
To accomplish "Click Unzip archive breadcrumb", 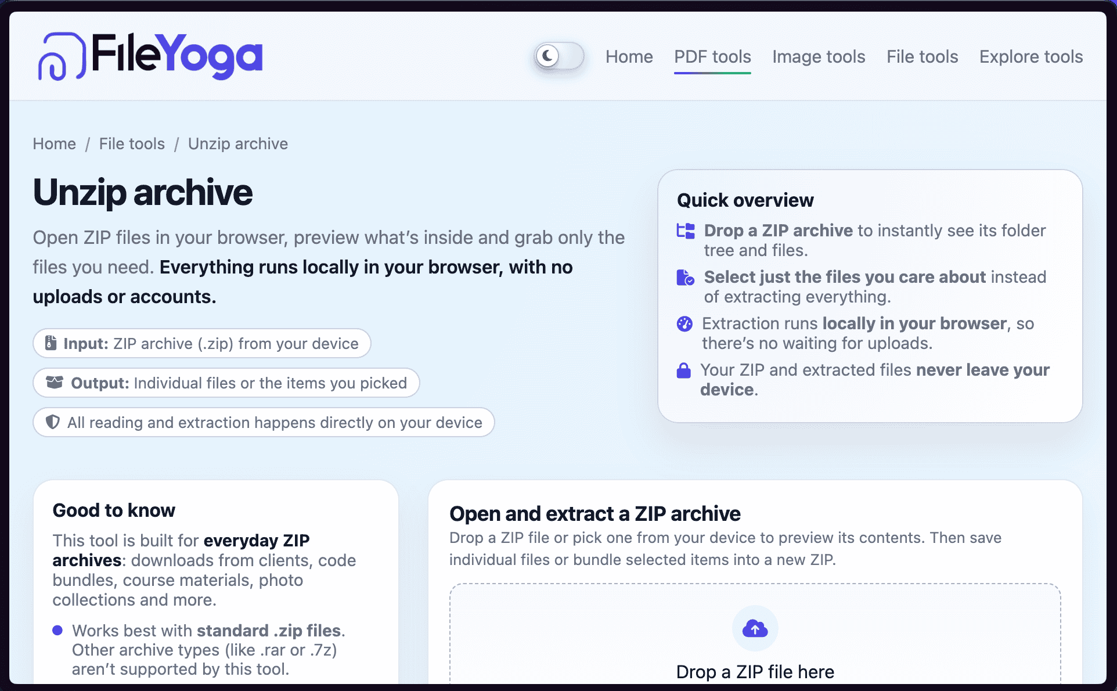I will (x=238, y=143).
